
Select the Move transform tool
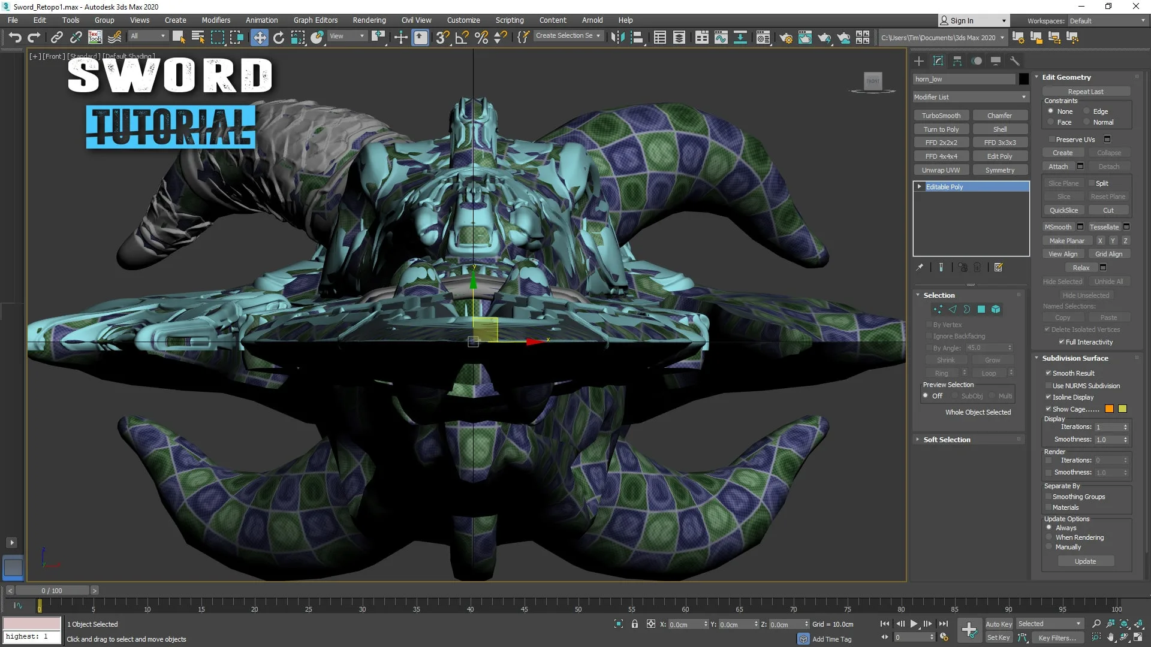259,38
